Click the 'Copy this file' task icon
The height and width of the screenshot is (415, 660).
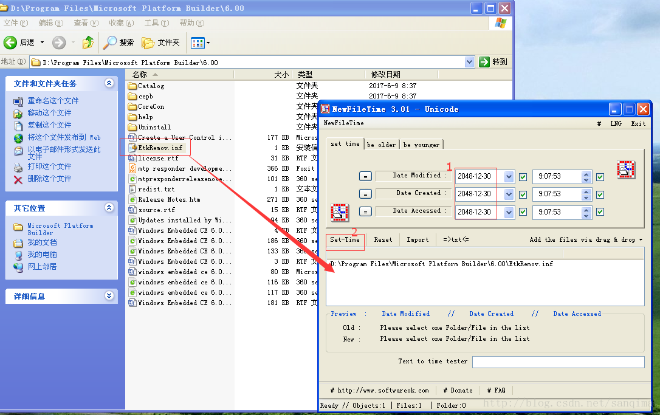tap(18, 125)
